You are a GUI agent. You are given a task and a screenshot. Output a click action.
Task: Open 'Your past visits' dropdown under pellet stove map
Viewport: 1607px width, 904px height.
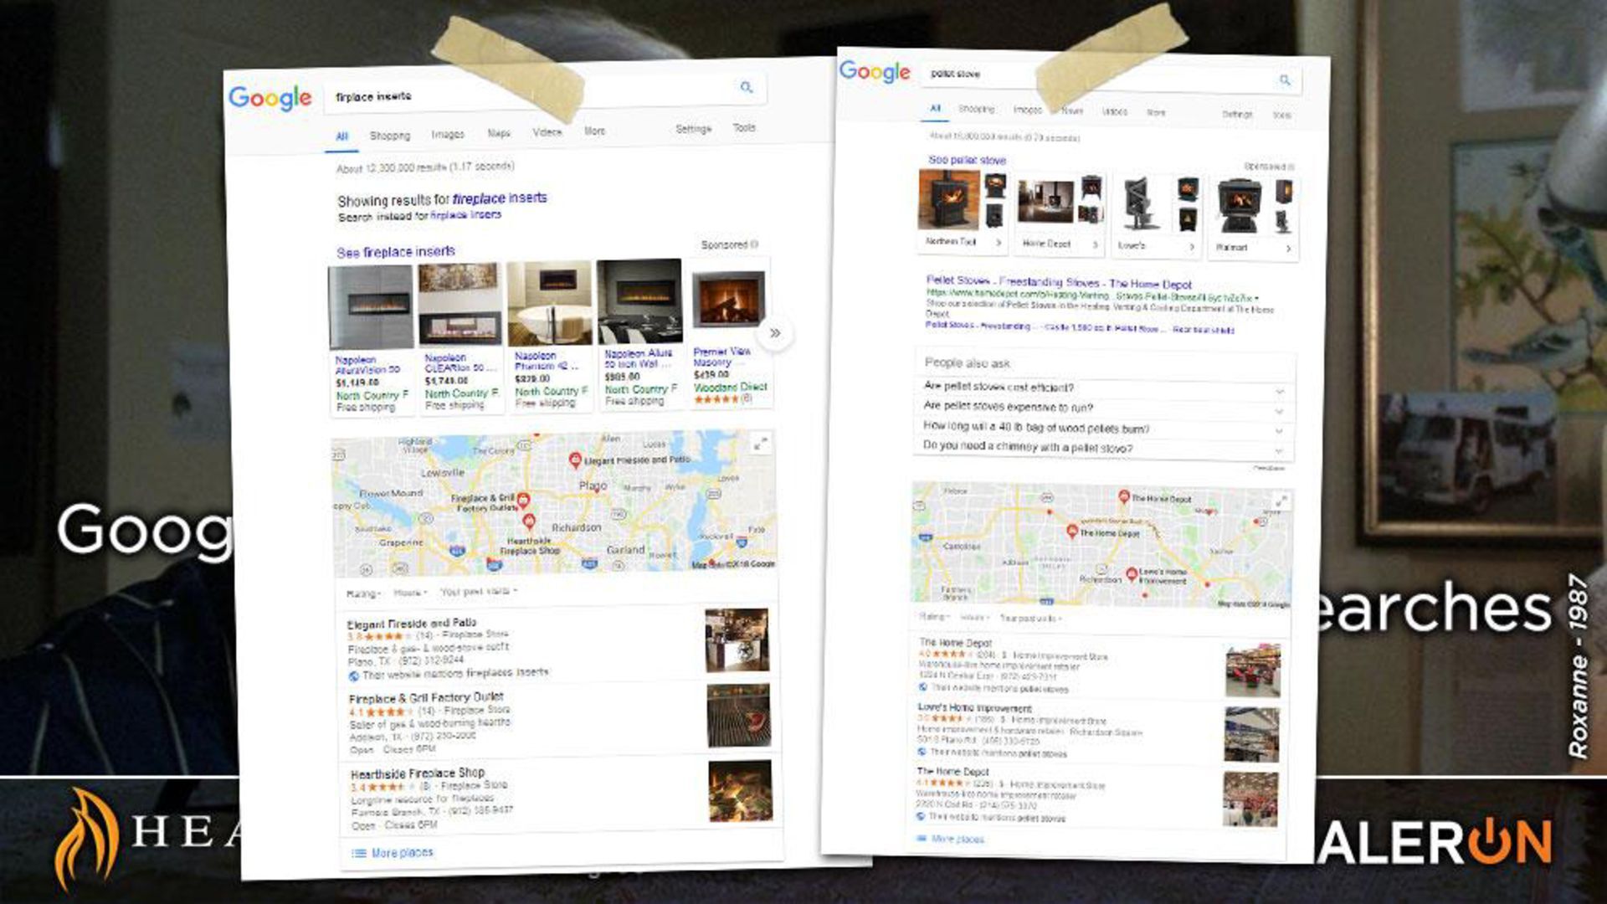point(1030,619)
